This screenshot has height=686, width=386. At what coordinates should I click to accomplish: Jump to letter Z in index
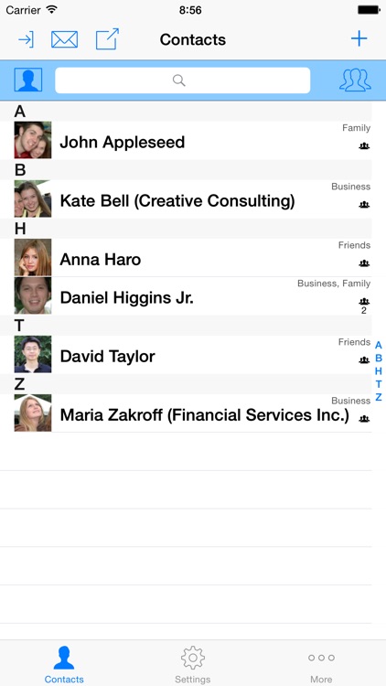pyautogui.click(x=379, y=397)
